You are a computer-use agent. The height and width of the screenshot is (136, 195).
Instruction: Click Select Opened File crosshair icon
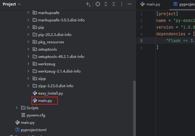[98, 4]
